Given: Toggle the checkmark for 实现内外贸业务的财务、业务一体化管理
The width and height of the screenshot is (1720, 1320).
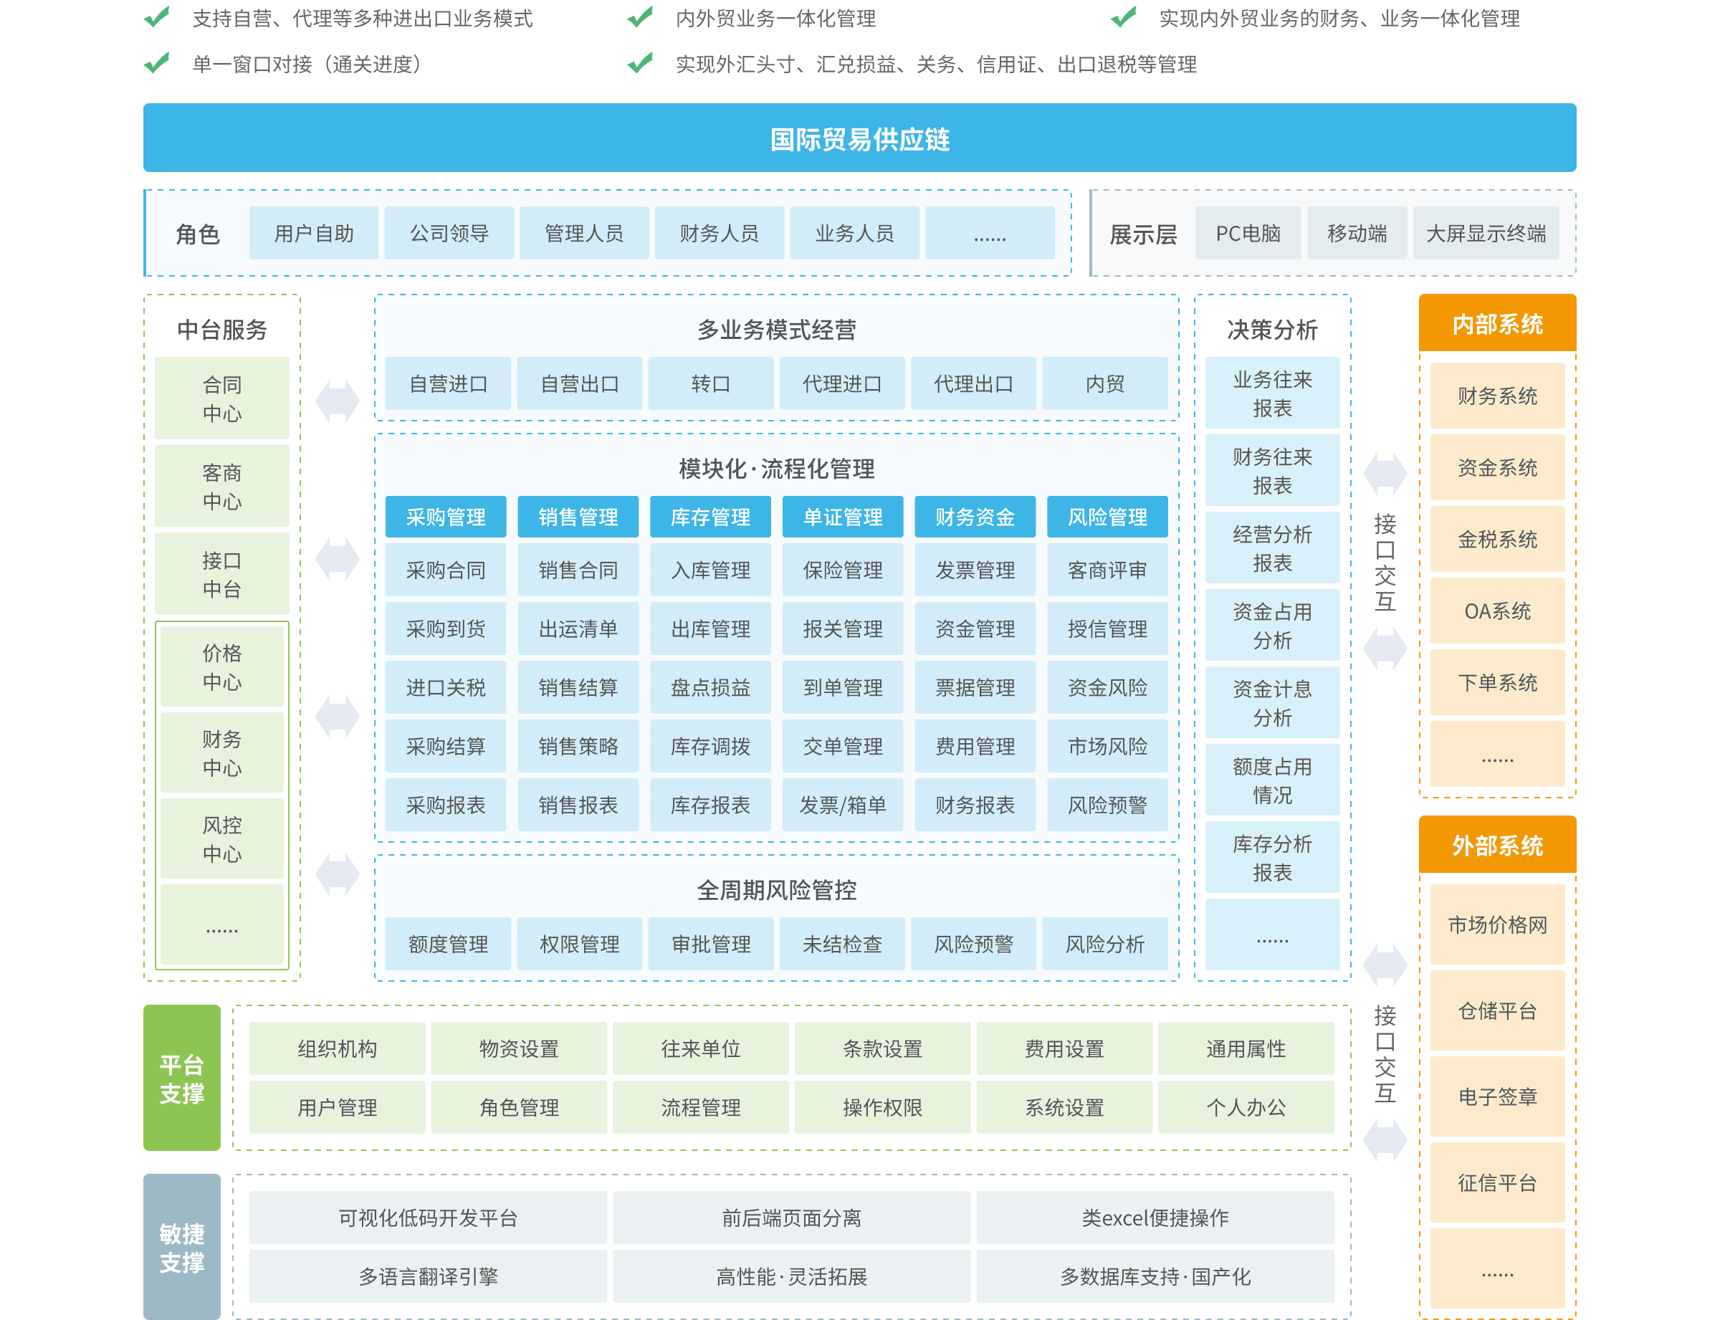Looking at the screenshot, I should [1124, 17].
